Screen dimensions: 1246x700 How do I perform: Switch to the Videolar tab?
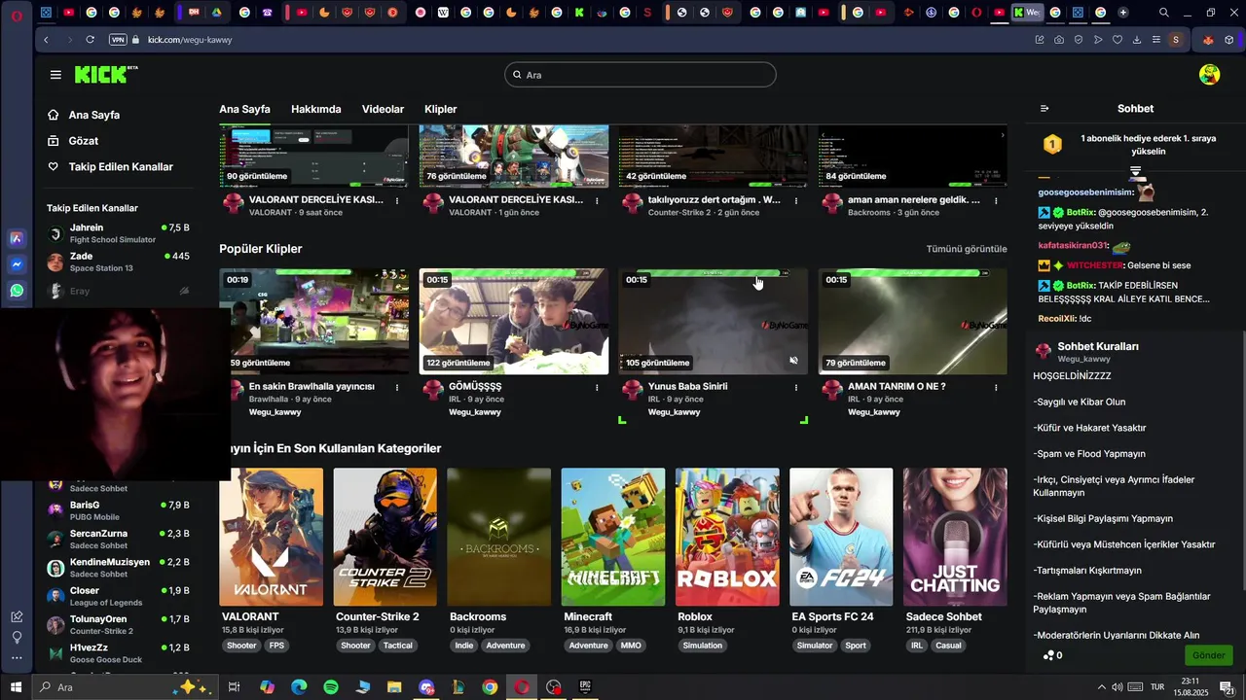383,109
